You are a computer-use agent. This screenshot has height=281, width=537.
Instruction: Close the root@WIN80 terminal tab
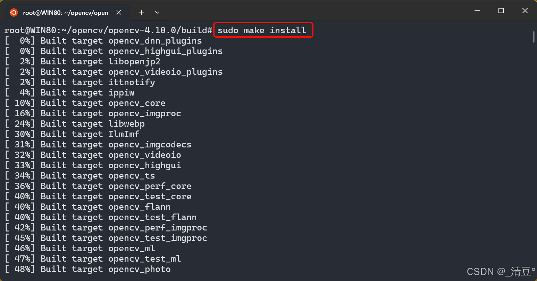(x=119, y=12)
